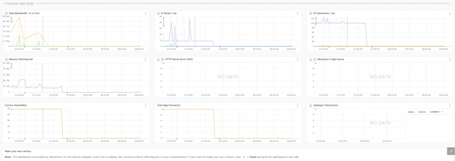Open HTTP Server Error (5XX) options menu

pos(297,59)
